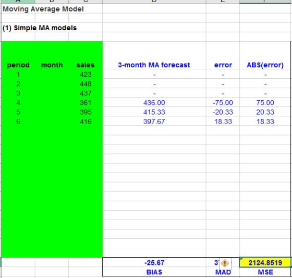Select error cell -20.33
292x278 pixels.
point(223,112)
